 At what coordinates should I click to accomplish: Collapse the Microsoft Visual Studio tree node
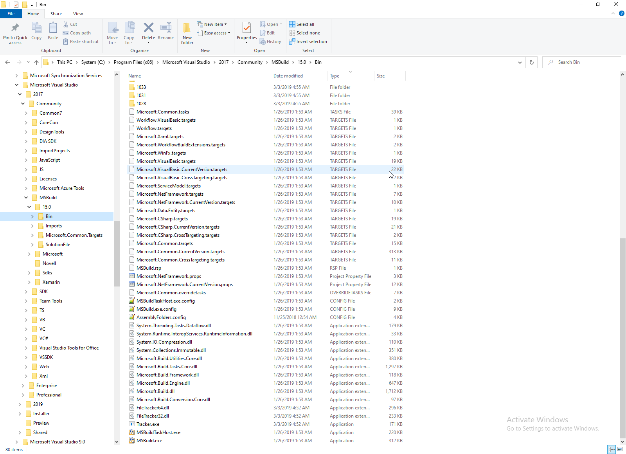16,85
